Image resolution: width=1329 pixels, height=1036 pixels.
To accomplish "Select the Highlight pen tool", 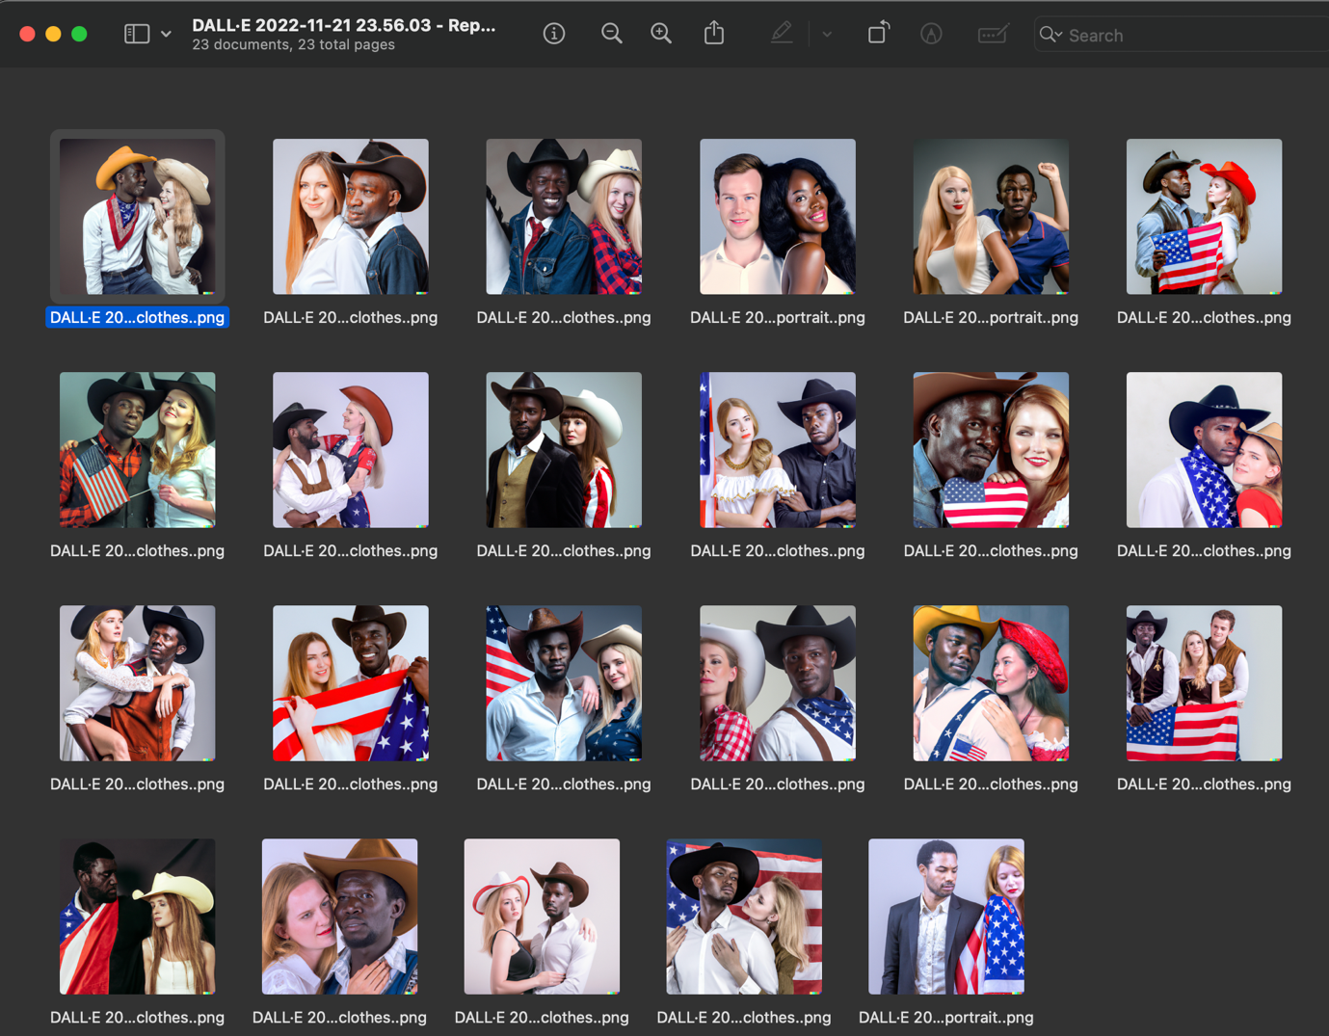I will tap(782, 34).
